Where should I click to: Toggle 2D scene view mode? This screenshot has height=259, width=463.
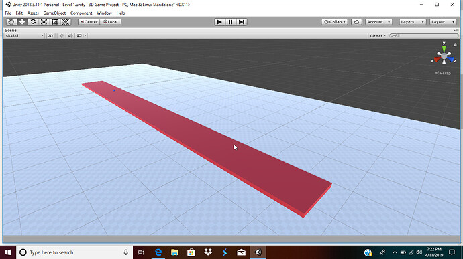[50, 36]
